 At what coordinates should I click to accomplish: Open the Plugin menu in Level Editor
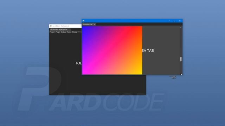tap(58, 32)
